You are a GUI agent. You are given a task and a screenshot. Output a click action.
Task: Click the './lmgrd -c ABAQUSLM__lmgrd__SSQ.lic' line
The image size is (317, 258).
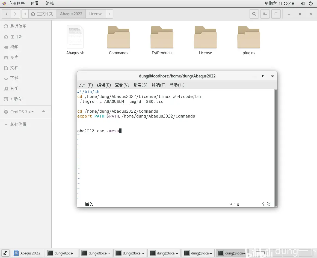click(120, 101)
